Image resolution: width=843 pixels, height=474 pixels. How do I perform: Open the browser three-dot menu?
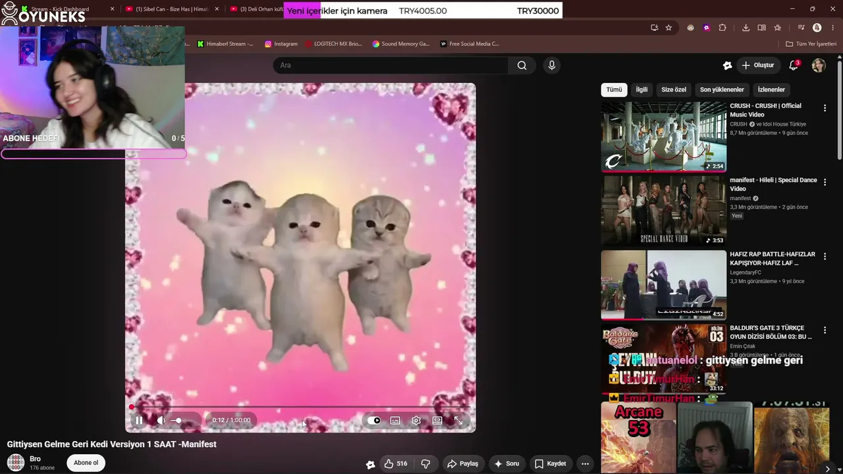tap(832, 28)
